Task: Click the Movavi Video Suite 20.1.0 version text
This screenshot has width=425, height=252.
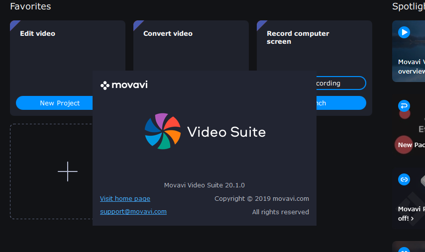Action: pos(205,185)
